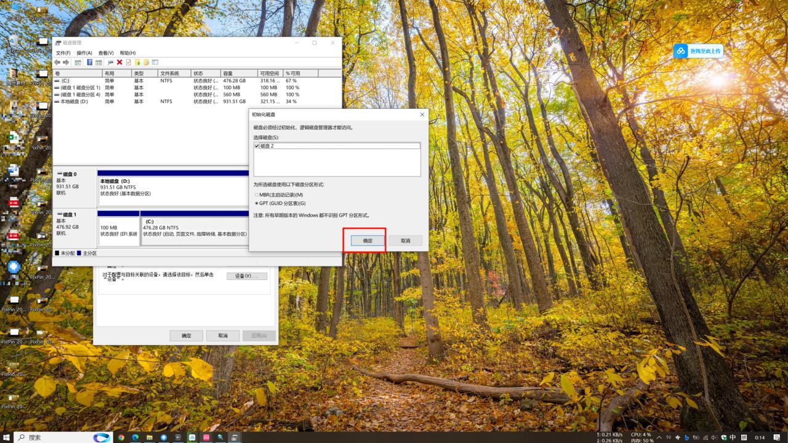Click the 类型 column header
788x443 pixels.
(x=145, y=73)
